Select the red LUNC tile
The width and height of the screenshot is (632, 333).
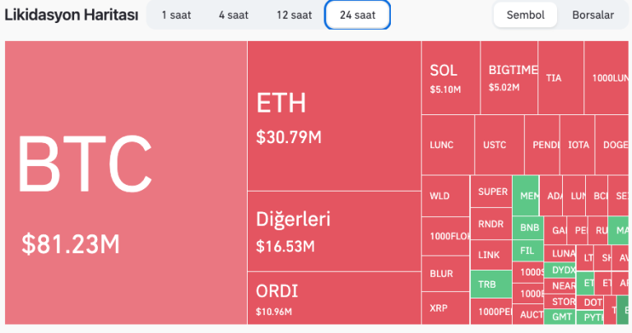(448, 145)
